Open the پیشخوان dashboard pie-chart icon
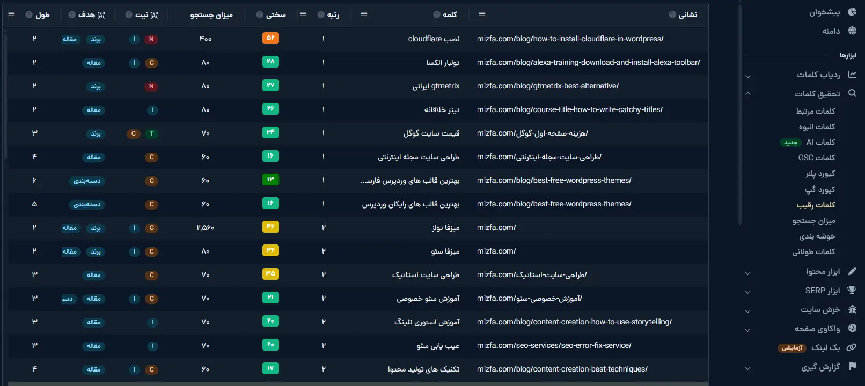The image size is (865, 386). click(x=852, y=12)
